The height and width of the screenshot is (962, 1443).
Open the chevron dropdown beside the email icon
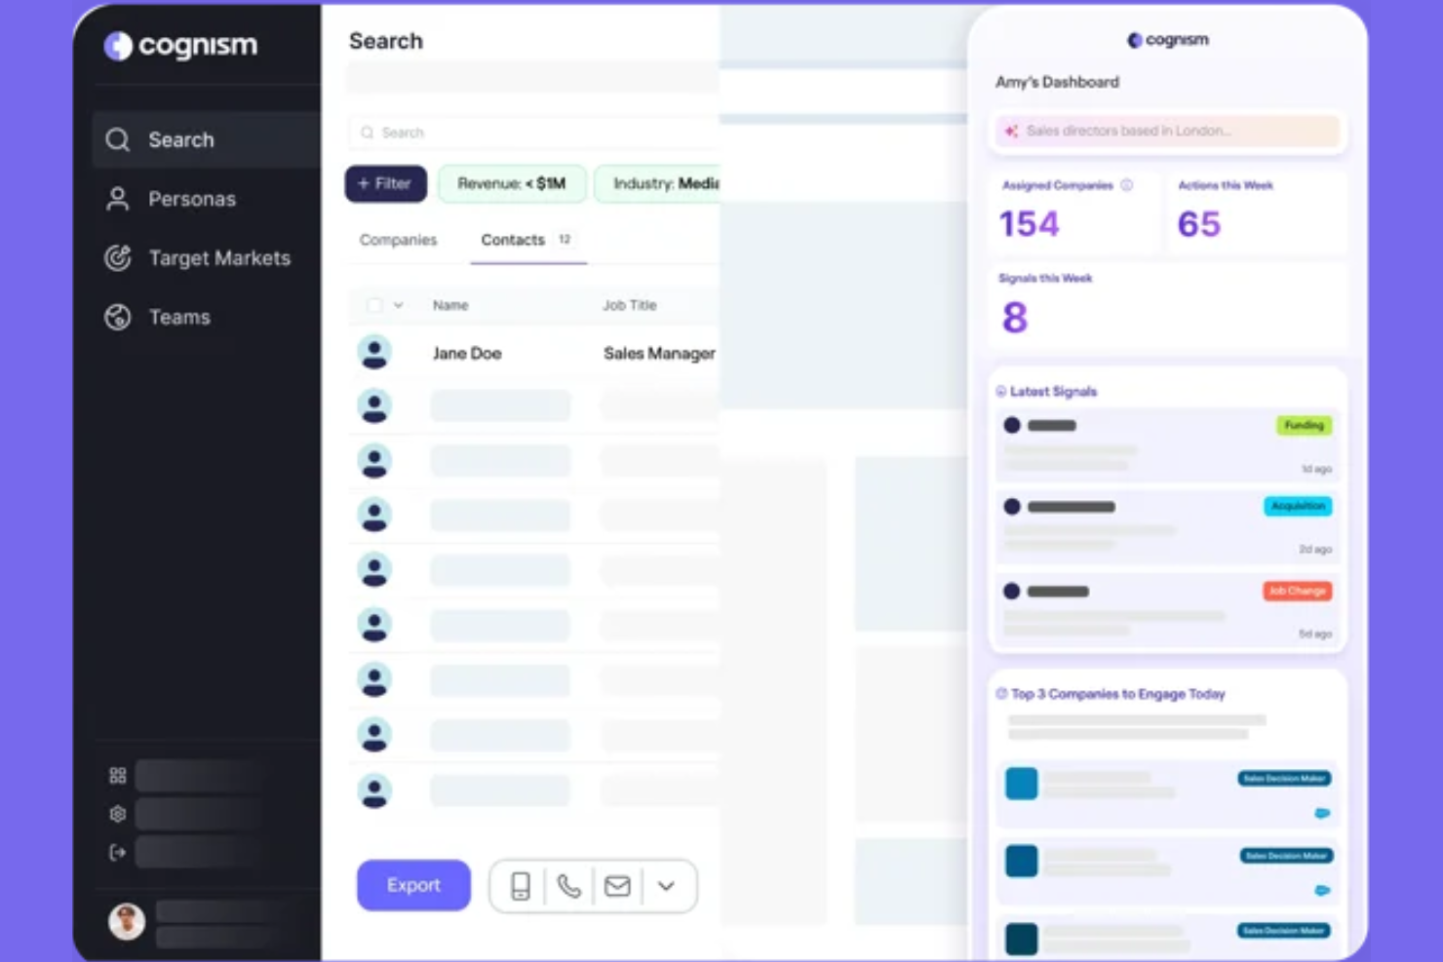(667, 886)
